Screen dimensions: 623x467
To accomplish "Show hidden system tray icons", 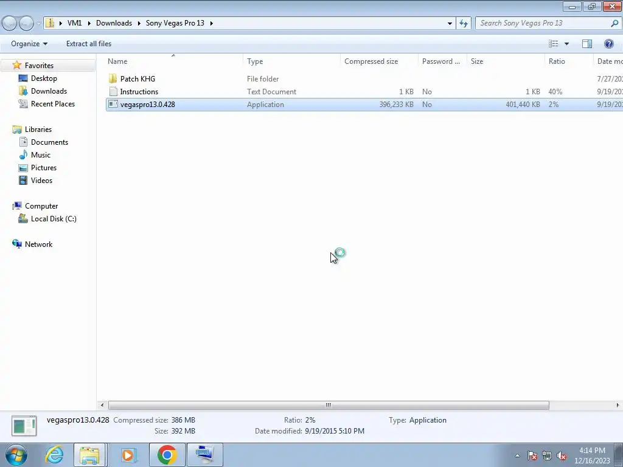I will [517, 455].
